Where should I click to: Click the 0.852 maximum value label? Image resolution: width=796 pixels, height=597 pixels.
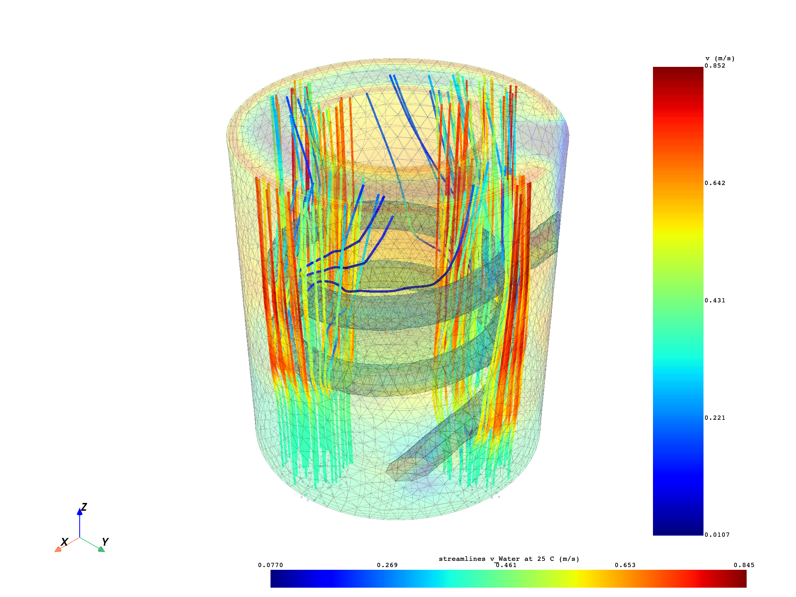coord(715,66)
